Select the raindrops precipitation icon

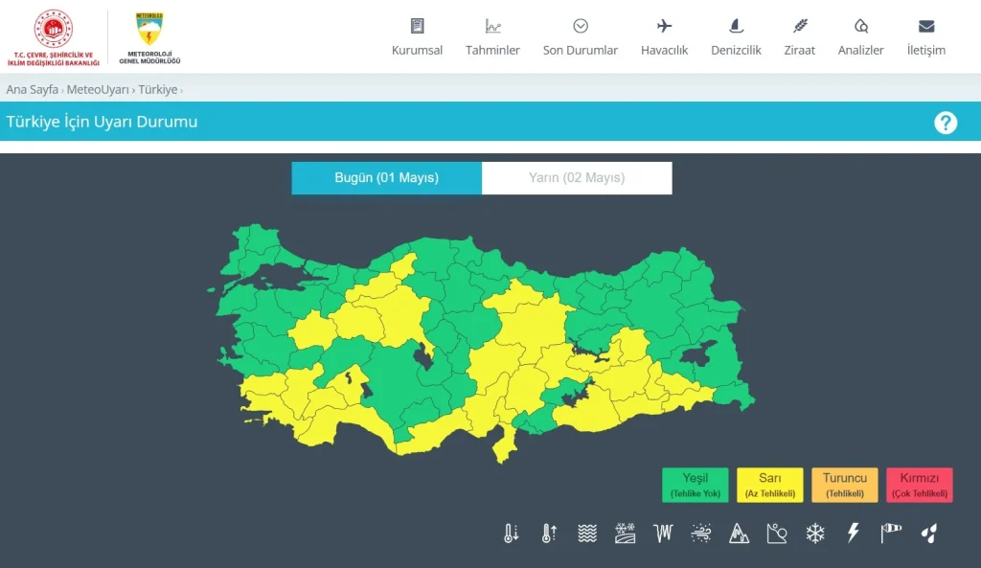click(929, 534)
